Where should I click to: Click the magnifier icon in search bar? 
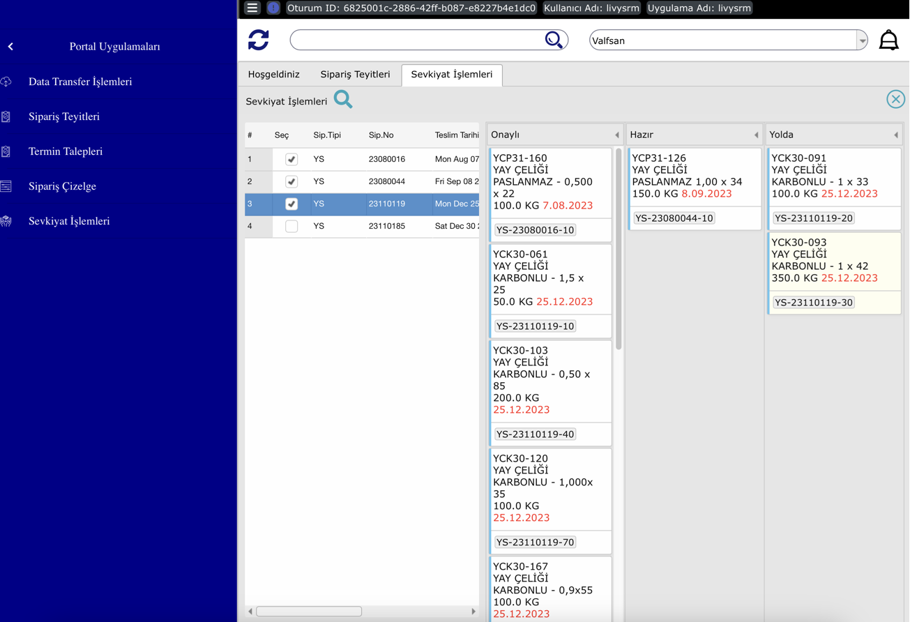point(554,40)
